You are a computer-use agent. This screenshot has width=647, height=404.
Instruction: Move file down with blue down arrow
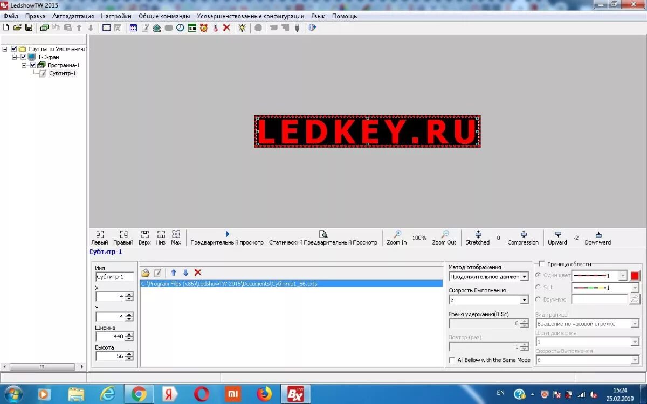pyautogui.click(x=185, y=273)
